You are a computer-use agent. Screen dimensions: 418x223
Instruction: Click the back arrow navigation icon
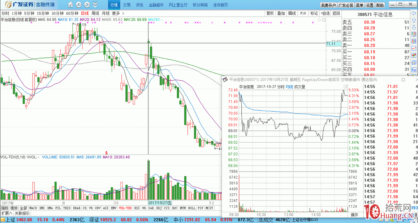click(79, 5)
